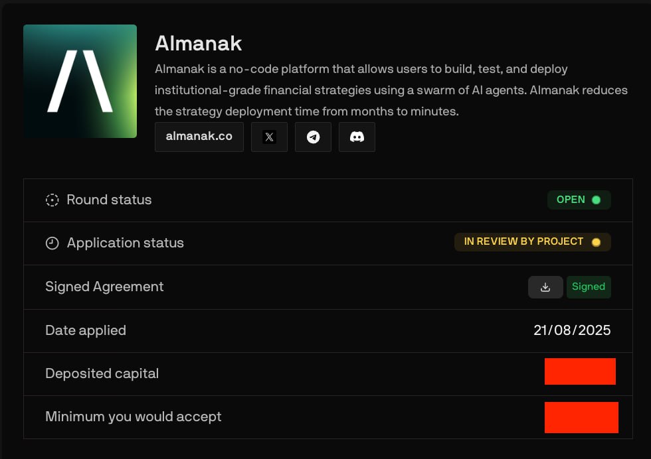
Task: Open the X (Twitter) social link
Action: point(269,137)
